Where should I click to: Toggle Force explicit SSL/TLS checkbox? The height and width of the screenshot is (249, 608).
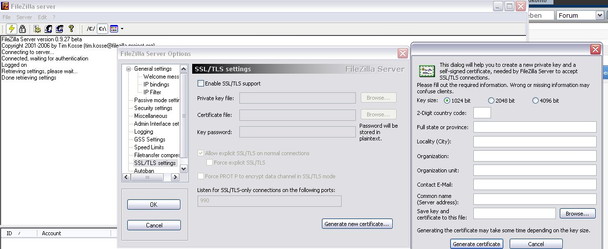tap(210, 163)
